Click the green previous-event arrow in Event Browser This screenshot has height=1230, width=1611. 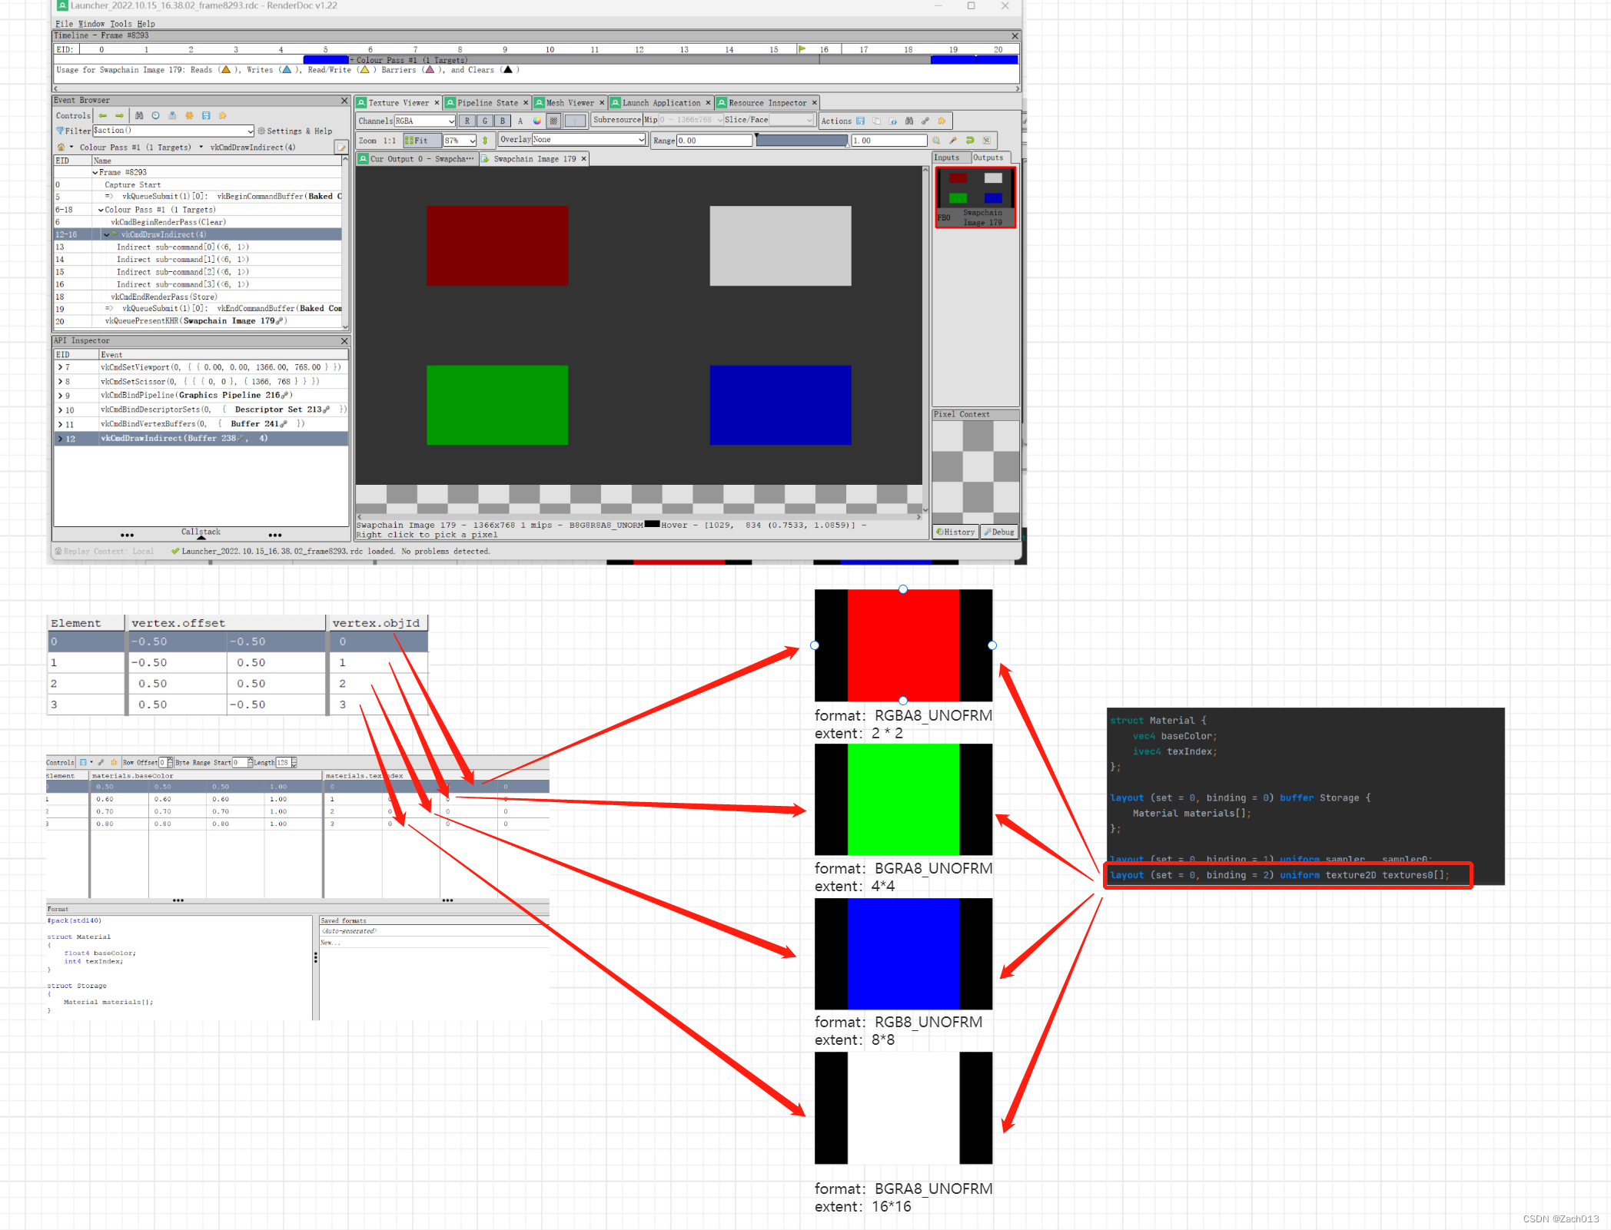pyautogui.click(x=102, y=116)
